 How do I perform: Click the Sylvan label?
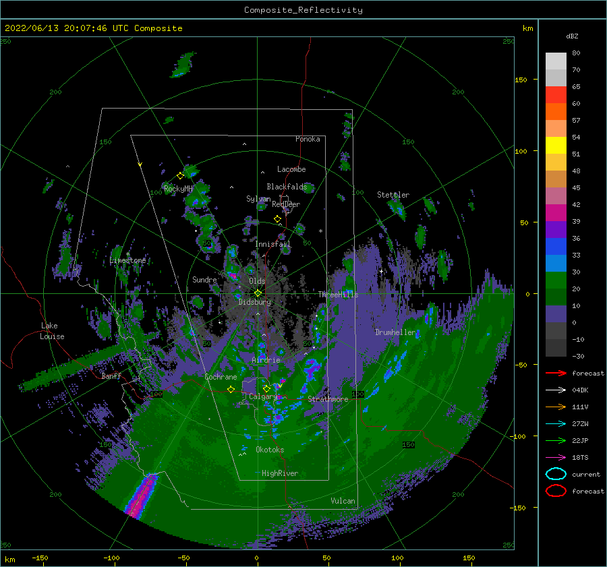(258, 199)
